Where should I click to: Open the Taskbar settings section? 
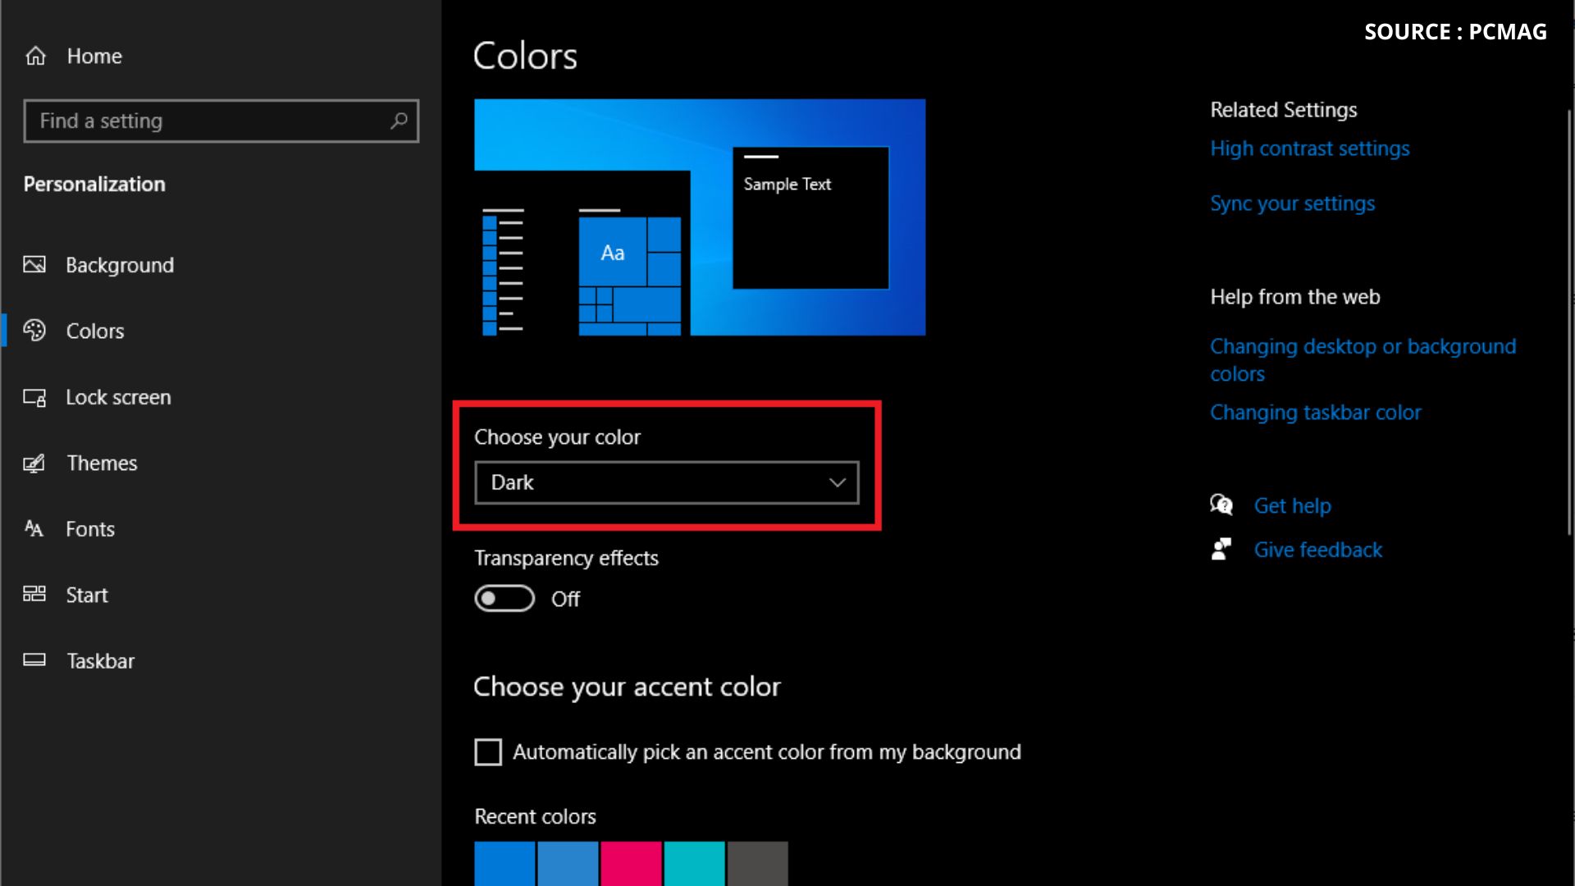pyautogui.click(x=100, y=660)
